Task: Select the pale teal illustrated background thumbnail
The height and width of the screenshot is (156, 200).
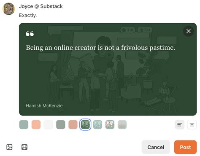Action: [x=97, y=124]
